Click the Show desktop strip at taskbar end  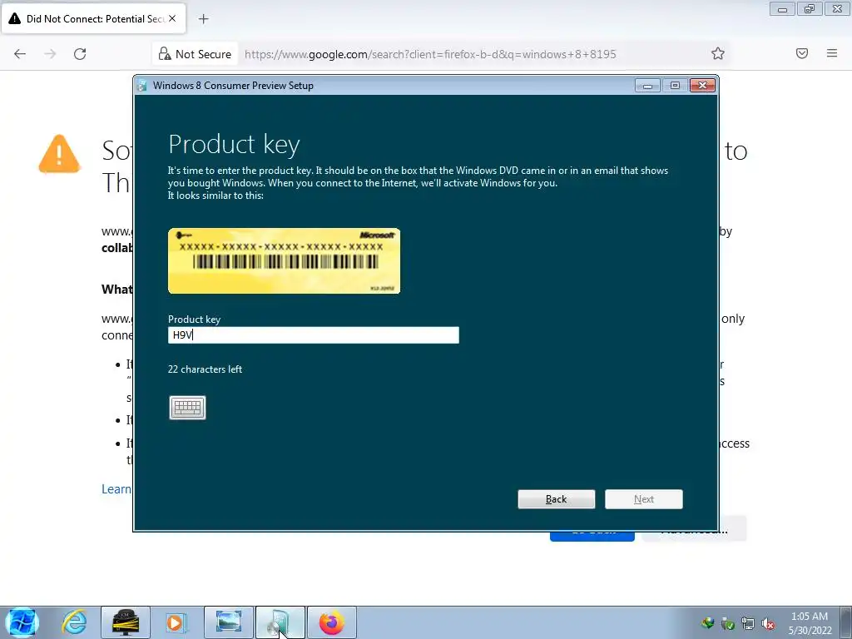tap(847, 622)
